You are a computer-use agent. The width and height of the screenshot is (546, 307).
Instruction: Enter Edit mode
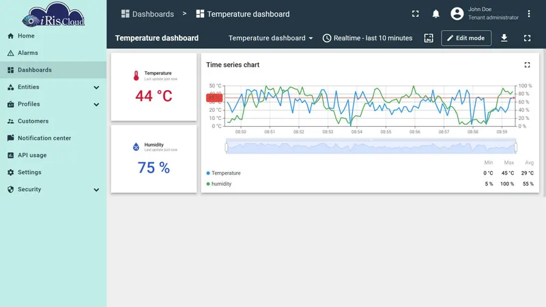[466, 38]
